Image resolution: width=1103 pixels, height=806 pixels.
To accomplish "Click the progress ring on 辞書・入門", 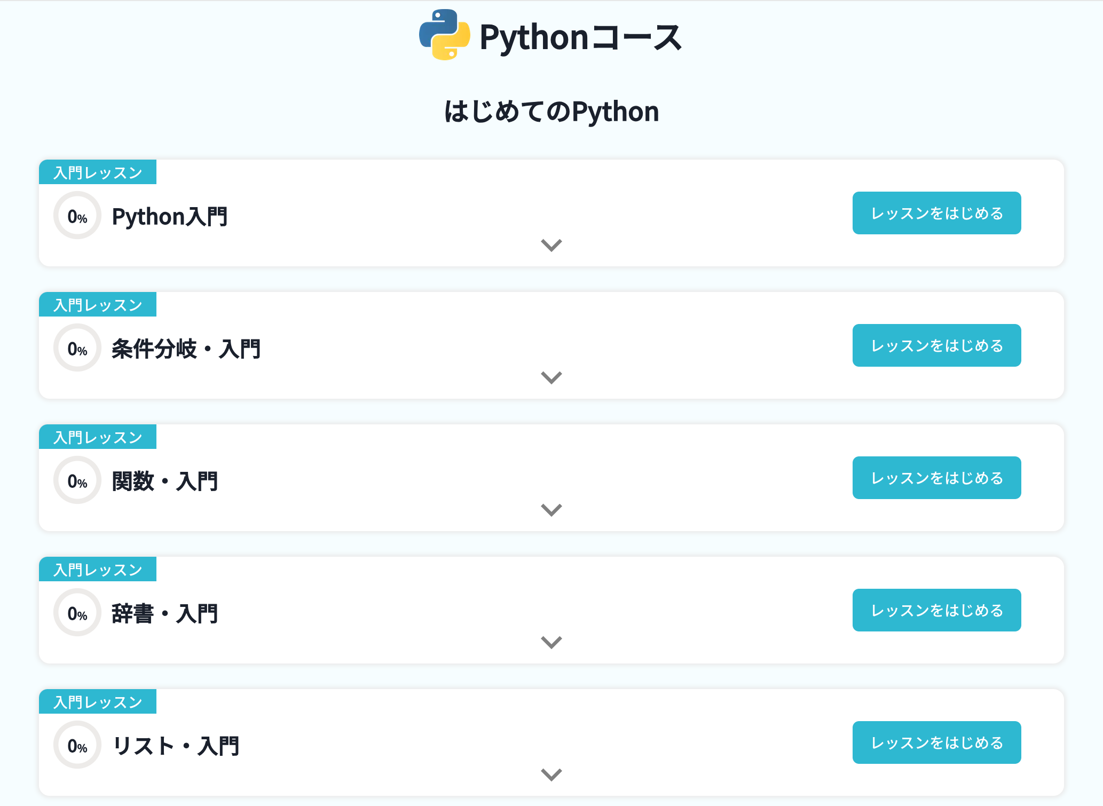I will [77, 613].
